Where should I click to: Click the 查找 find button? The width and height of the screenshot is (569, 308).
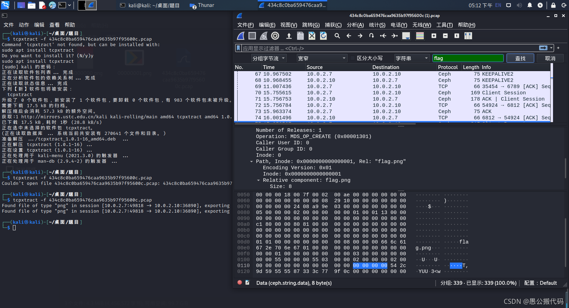pyautogui.click(x=520, y=58)
